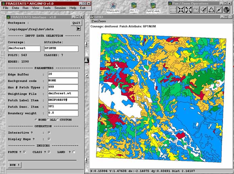
Task: Open the View menu
Action: [35, 8]
